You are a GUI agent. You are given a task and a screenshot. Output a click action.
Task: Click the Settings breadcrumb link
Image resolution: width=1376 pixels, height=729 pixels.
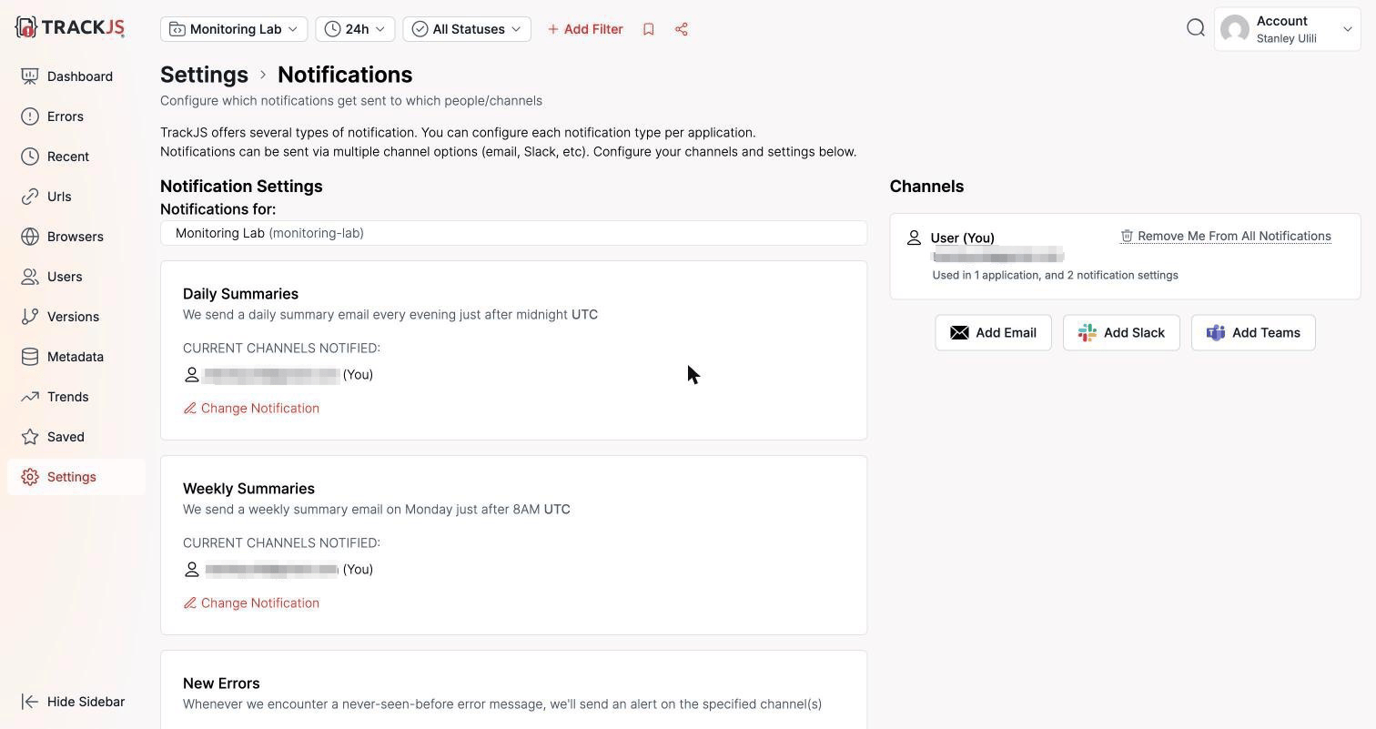click(204, 75)
